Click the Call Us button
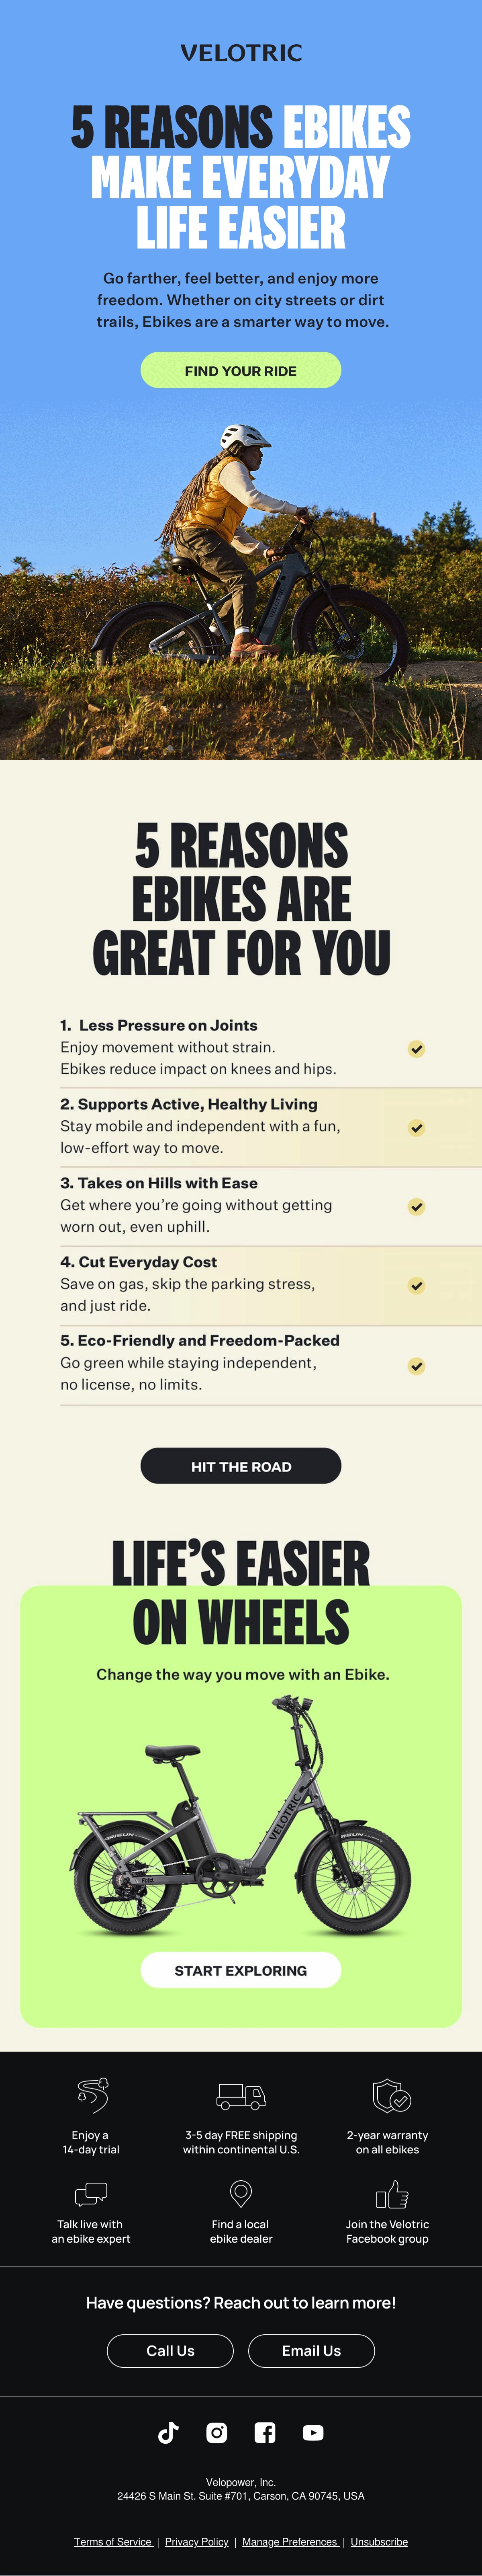This screenshot has width=482, height=2576. (x=171, y=2351)
